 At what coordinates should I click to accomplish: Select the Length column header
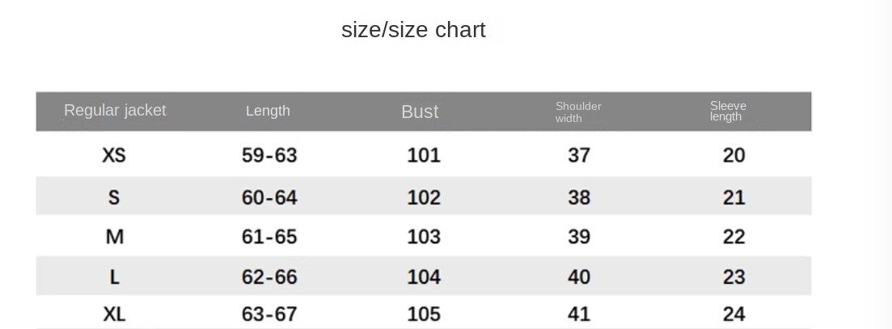268,111
